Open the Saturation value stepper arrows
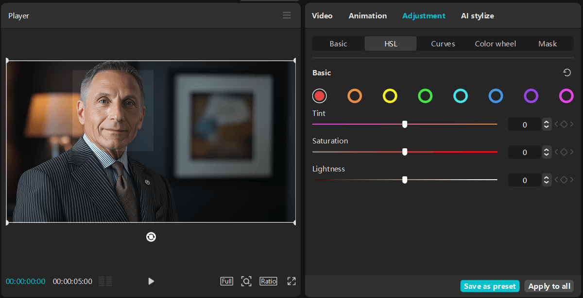The height and width of the screenshot is (298, 583). (x=547, y=152)
